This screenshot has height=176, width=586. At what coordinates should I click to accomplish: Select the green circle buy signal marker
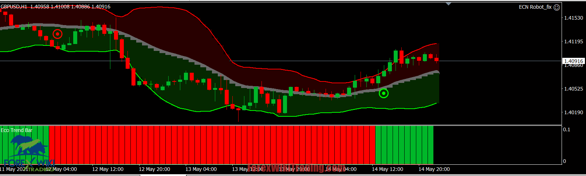tap(384, 93)
